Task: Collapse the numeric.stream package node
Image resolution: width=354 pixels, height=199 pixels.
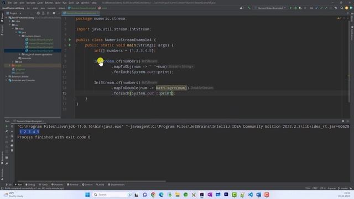Action: (x=20, y=36)
